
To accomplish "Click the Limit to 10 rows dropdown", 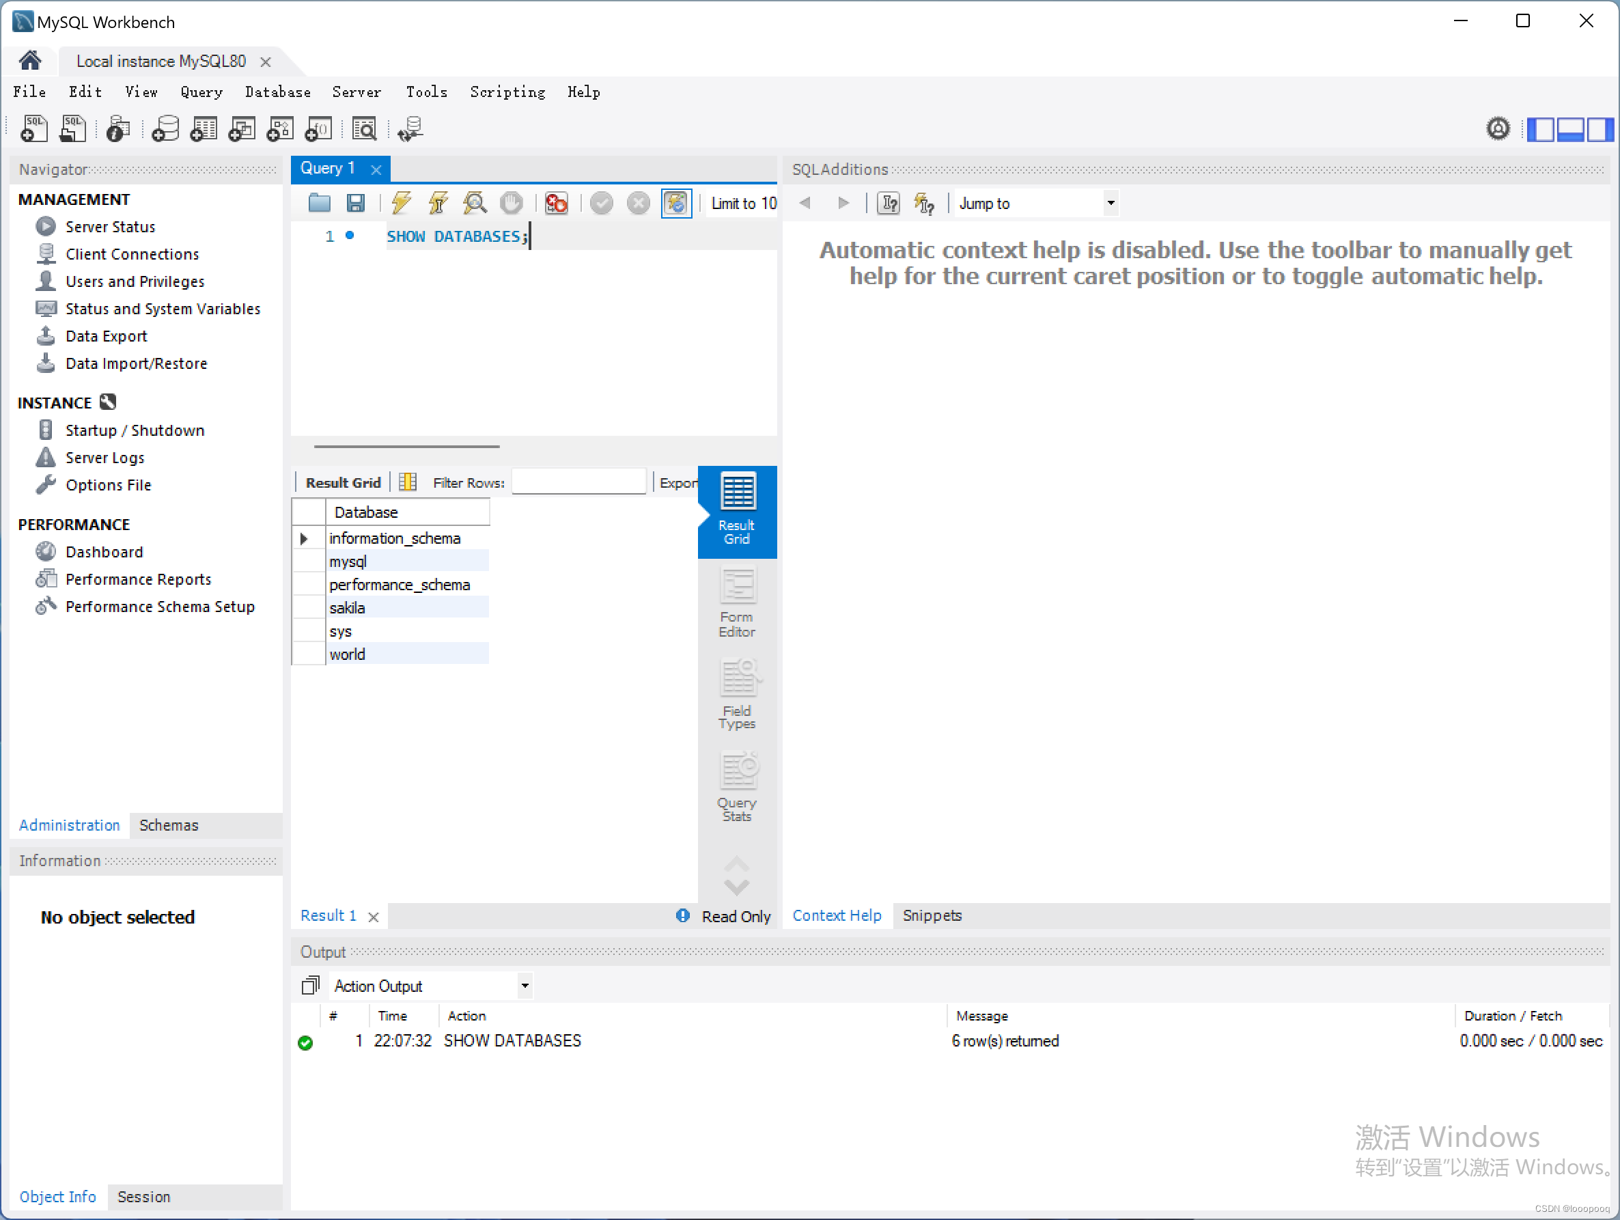I will point(743,204).
